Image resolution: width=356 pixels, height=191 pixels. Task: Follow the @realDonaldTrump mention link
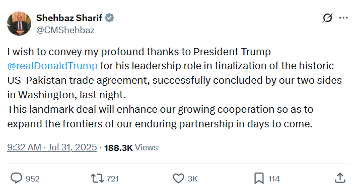click(52, 66)
